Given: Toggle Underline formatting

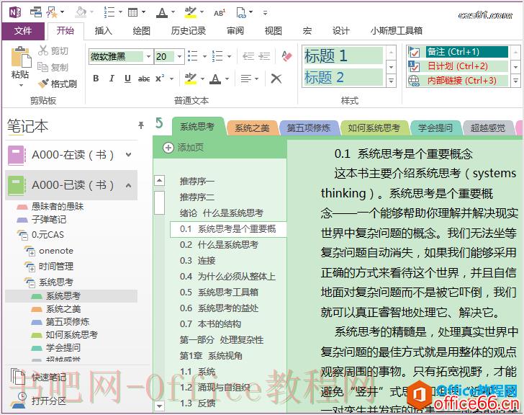Looking at the screenshot, I should (x=127, y=79).
